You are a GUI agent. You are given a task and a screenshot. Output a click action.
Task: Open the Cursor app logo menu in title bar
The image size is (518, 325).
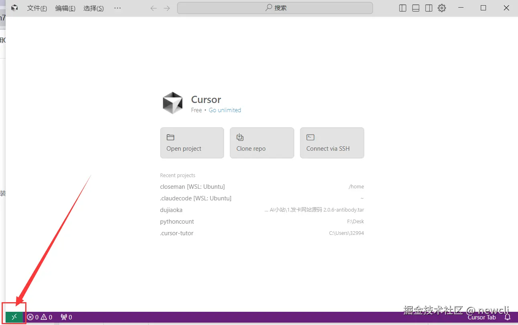click(x=14, y=8)
